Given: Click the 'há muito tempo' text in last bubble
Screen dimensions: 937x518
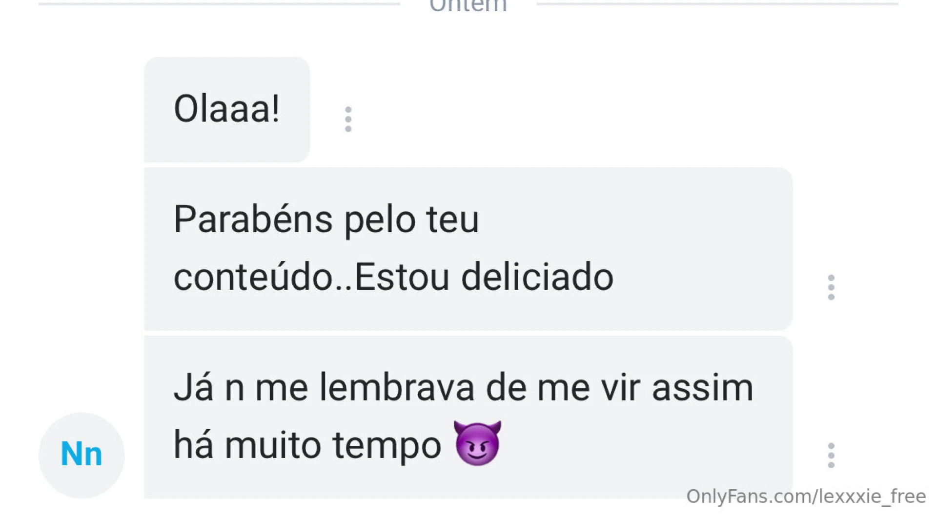Looking at the screenshot, I should (x=307, y=444).
